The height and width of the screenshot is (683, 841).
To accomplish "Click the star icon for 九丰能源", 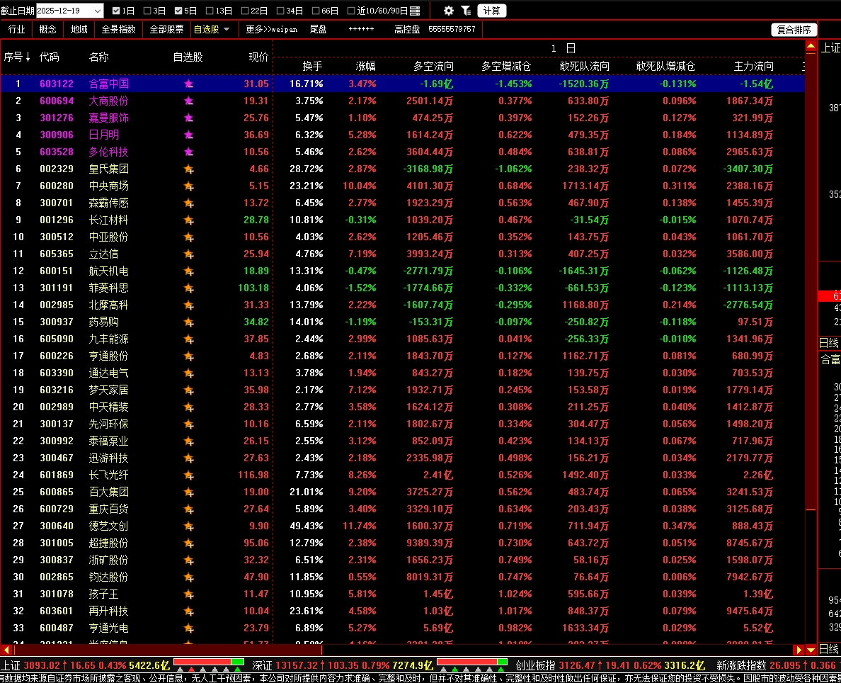I will (188, 339).
